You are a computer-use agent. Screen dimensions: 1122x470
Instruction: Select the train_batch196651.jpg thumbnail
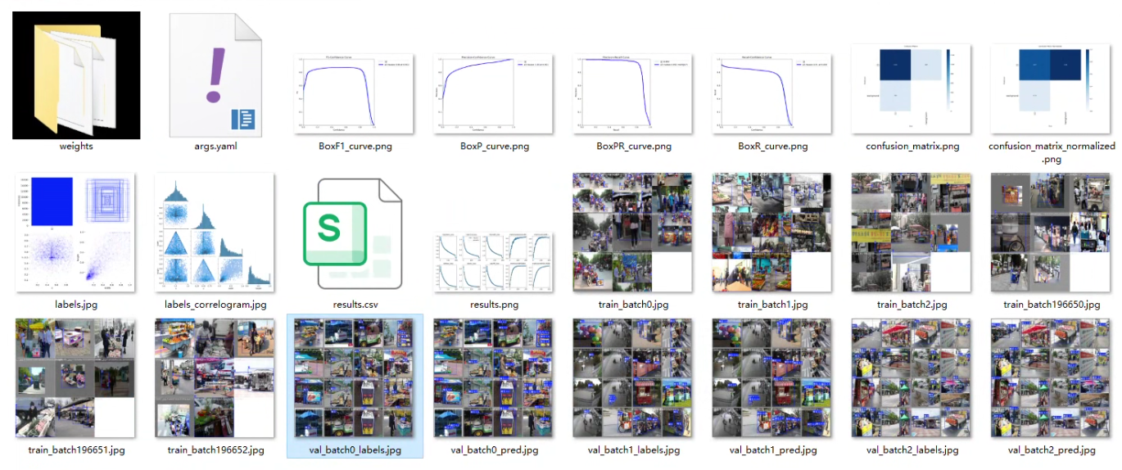76,378
